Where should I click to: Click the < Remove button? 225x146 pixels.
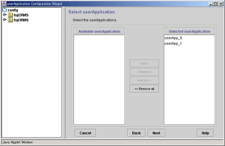(144, 72)
